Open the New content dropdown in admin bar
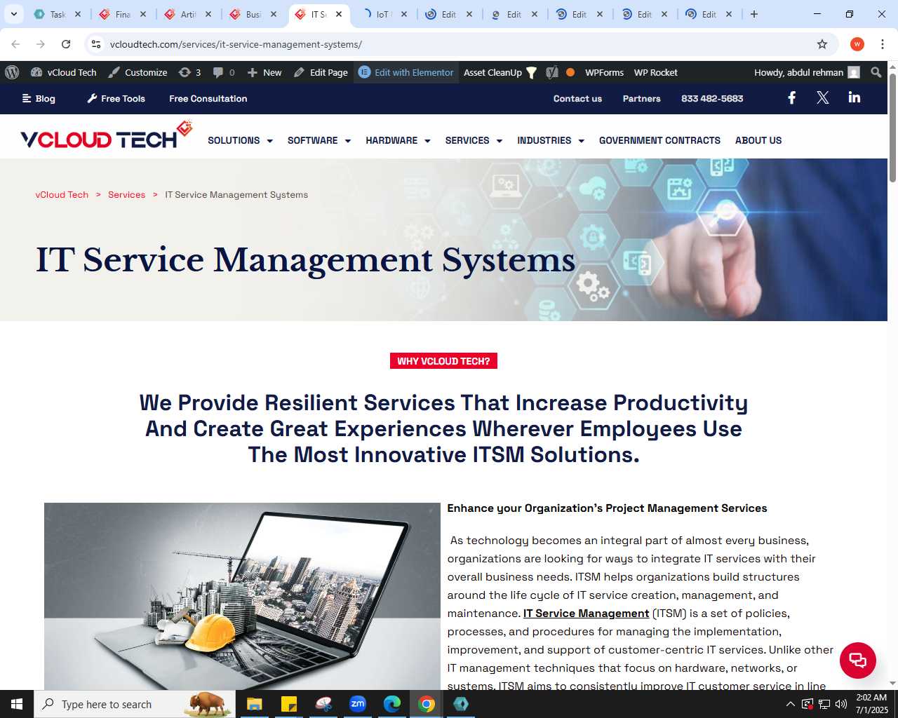The height and width of the screenshot is (718, 898). click(264, 72)
